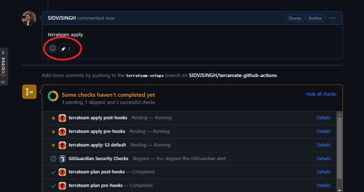Viewport: 364px width, 192px height.
Task: Click the terrateam-setups branch name
Action: [145, 76]
